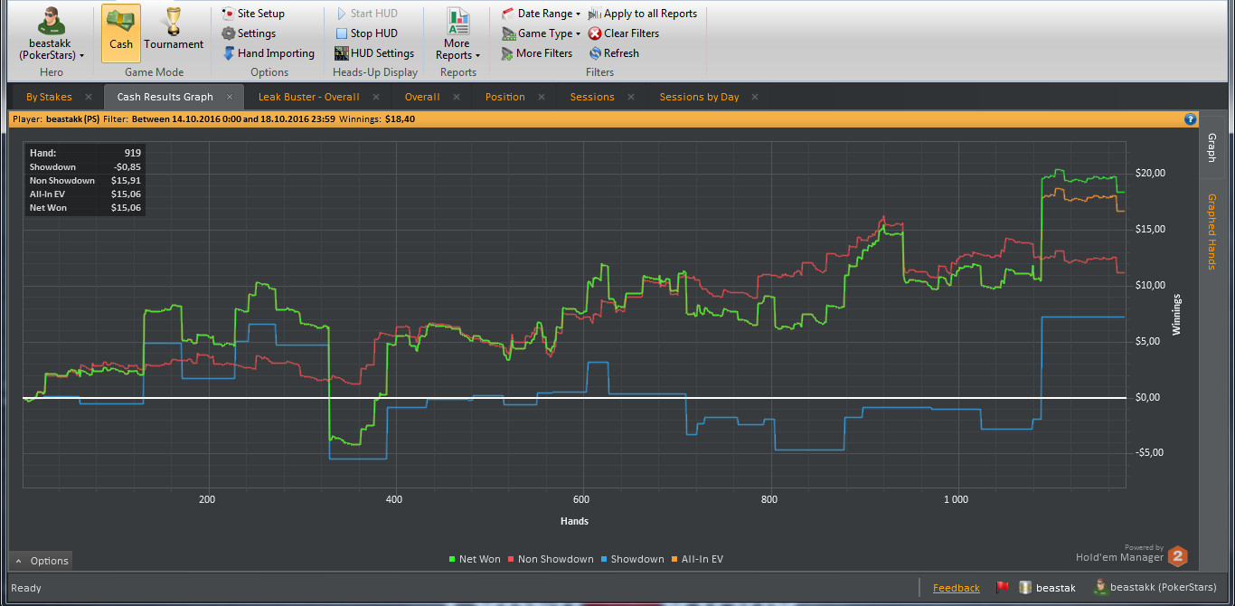Open More Filters

pyautogui.click(x=537, y=53)
